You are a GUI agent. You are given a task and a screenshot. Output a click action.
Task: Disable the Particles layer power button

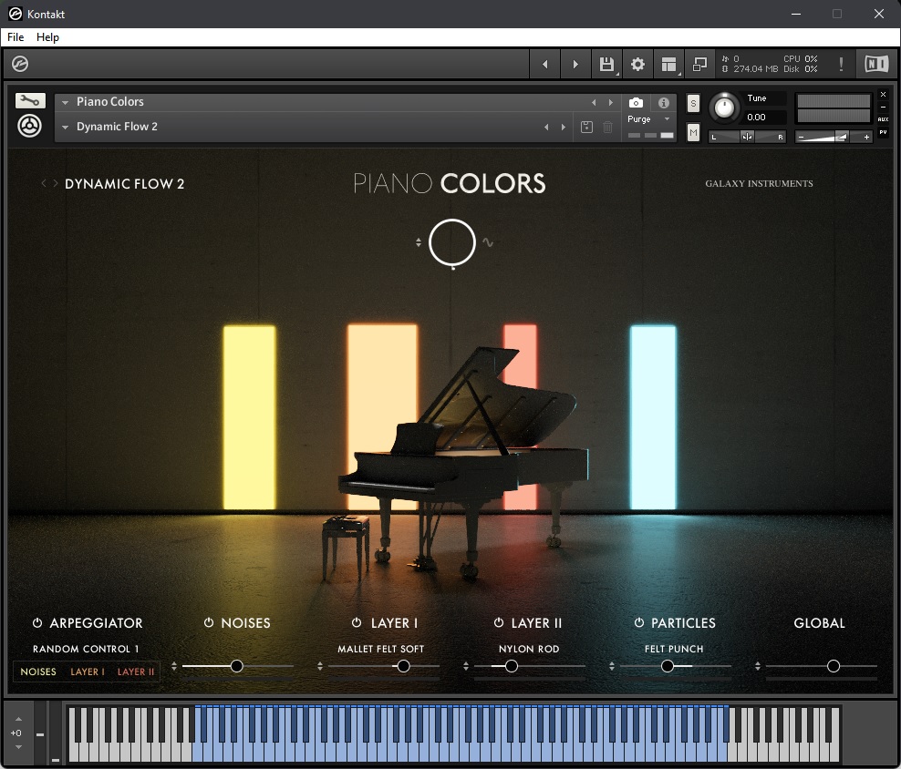click(x=639, y=623)
